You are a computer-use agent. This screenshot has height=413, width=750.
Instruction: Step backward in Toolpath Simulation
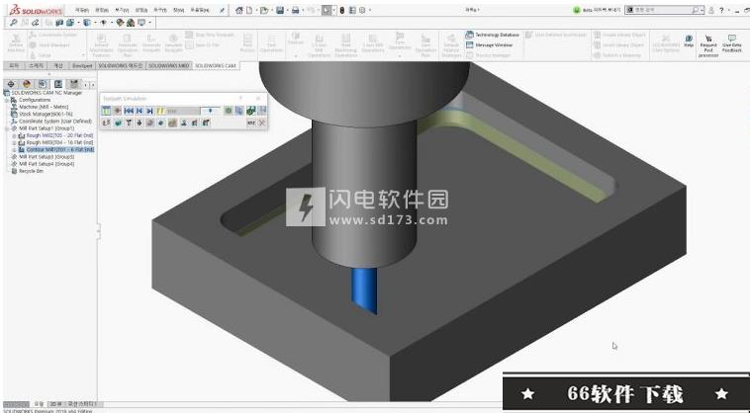(140, 111)
